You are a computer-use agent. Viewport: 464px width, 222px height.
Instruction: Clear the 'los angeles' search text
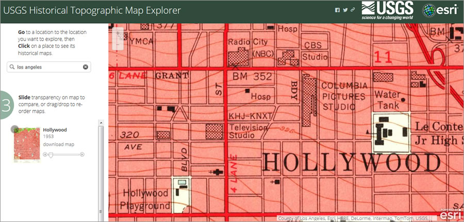pos(86,67)
